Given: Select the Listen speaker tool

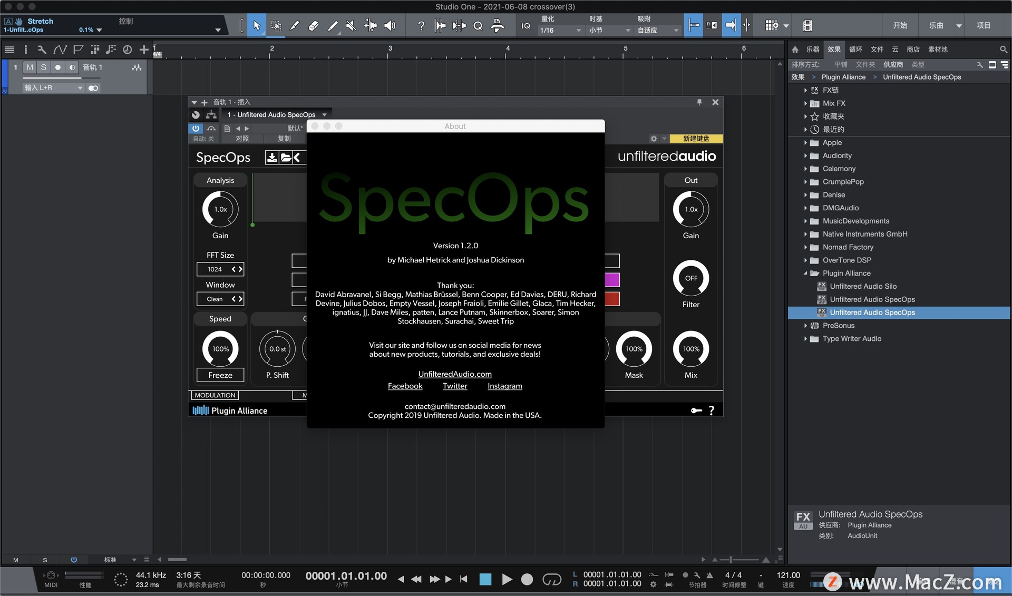Looking at the screenshot, I should [390, 25].
